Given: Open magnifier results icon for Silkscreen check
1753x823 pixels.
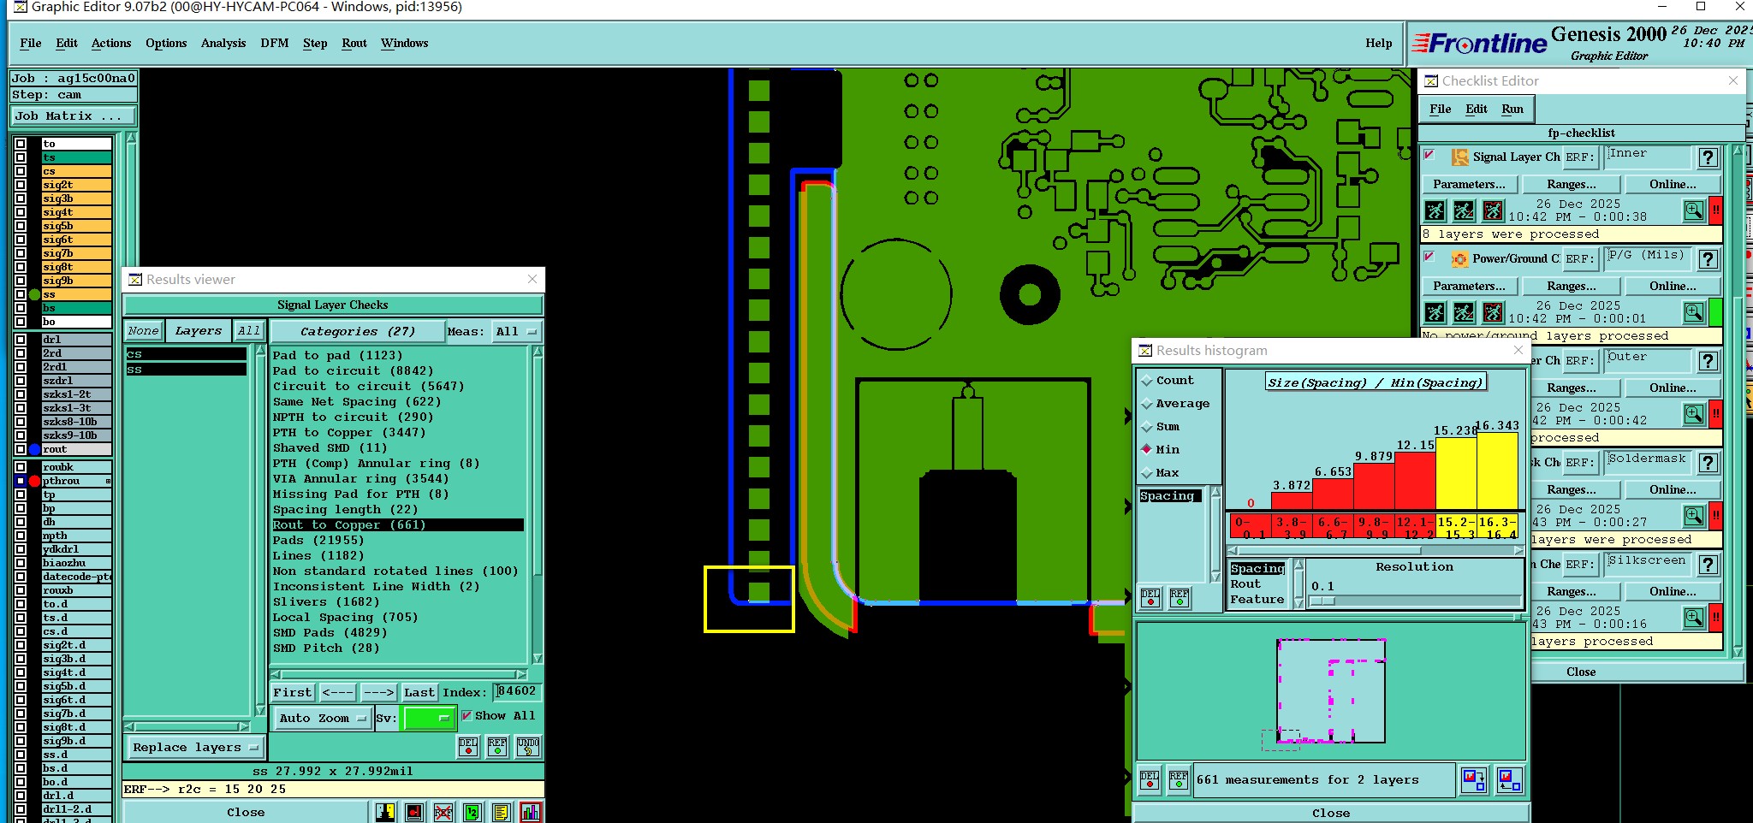Looking at the screenshot, I should 1694,618.
